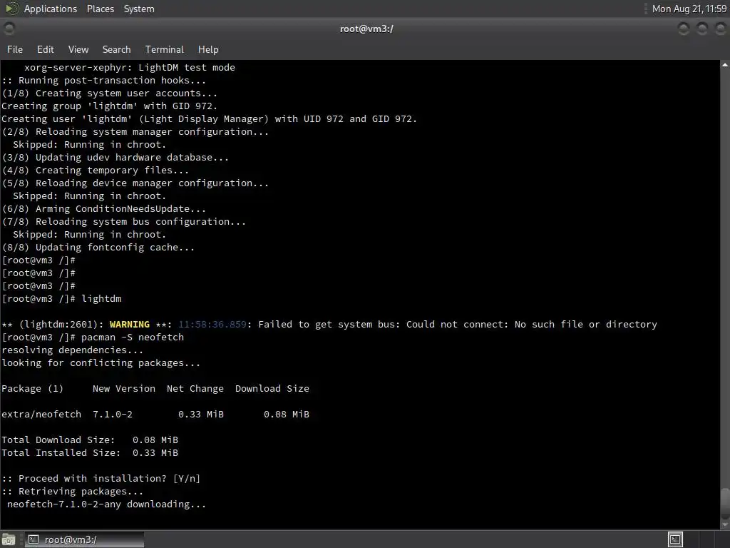Image resolution: width=730 pixels, height=548 pixels.
Task: Click the workspace switcher icon at bottom right
Action: (676, 539)
